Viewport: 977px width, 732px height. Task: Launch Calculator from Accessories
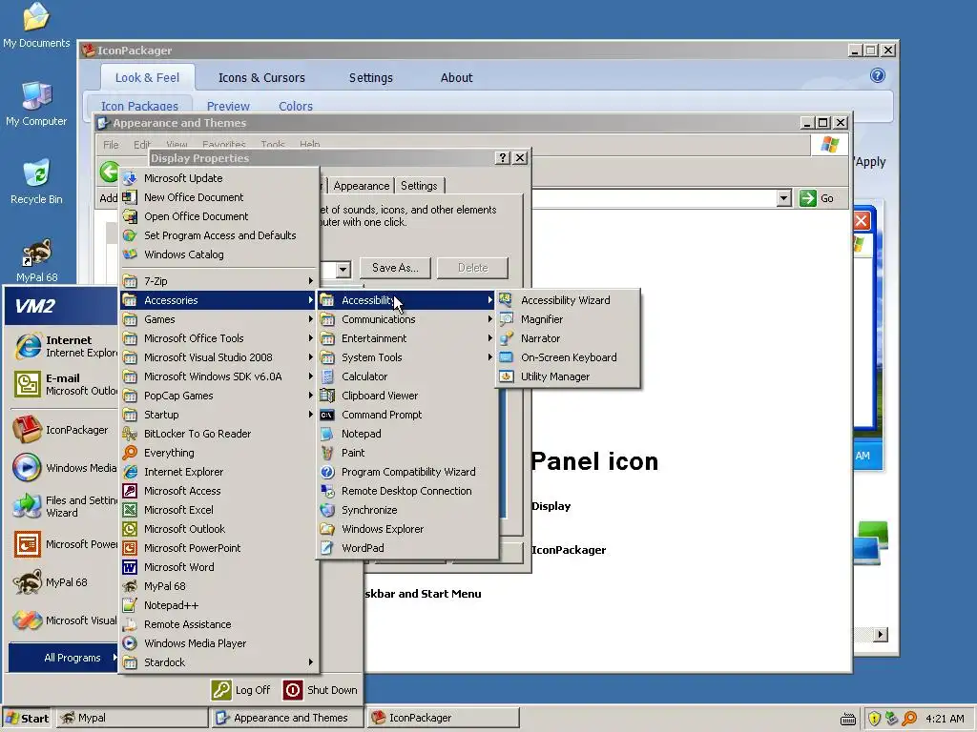[407, 376]
